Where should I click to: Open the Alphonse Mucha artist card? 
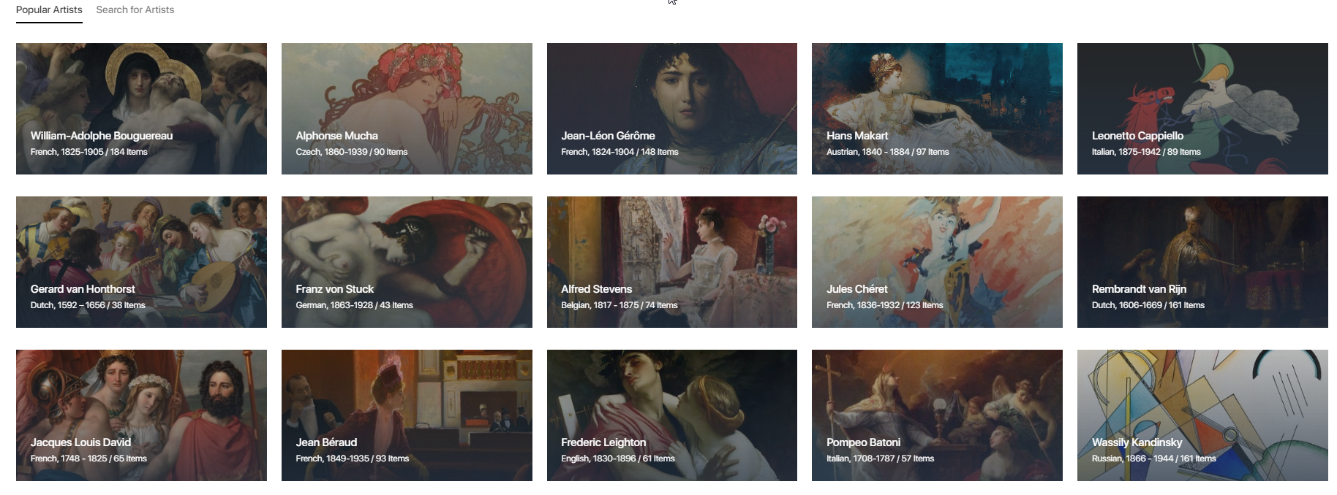(x=407, y=109)
